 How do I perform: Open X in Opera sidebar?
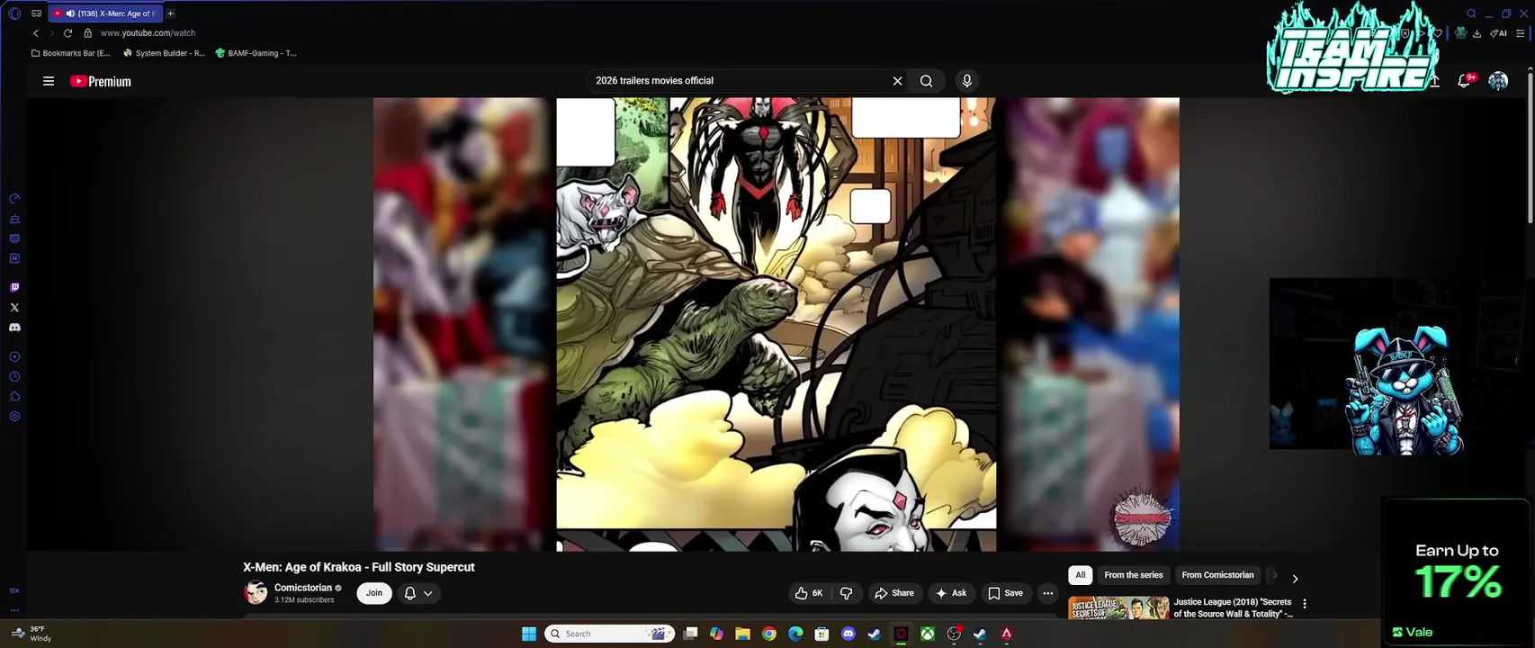[14, 308]
